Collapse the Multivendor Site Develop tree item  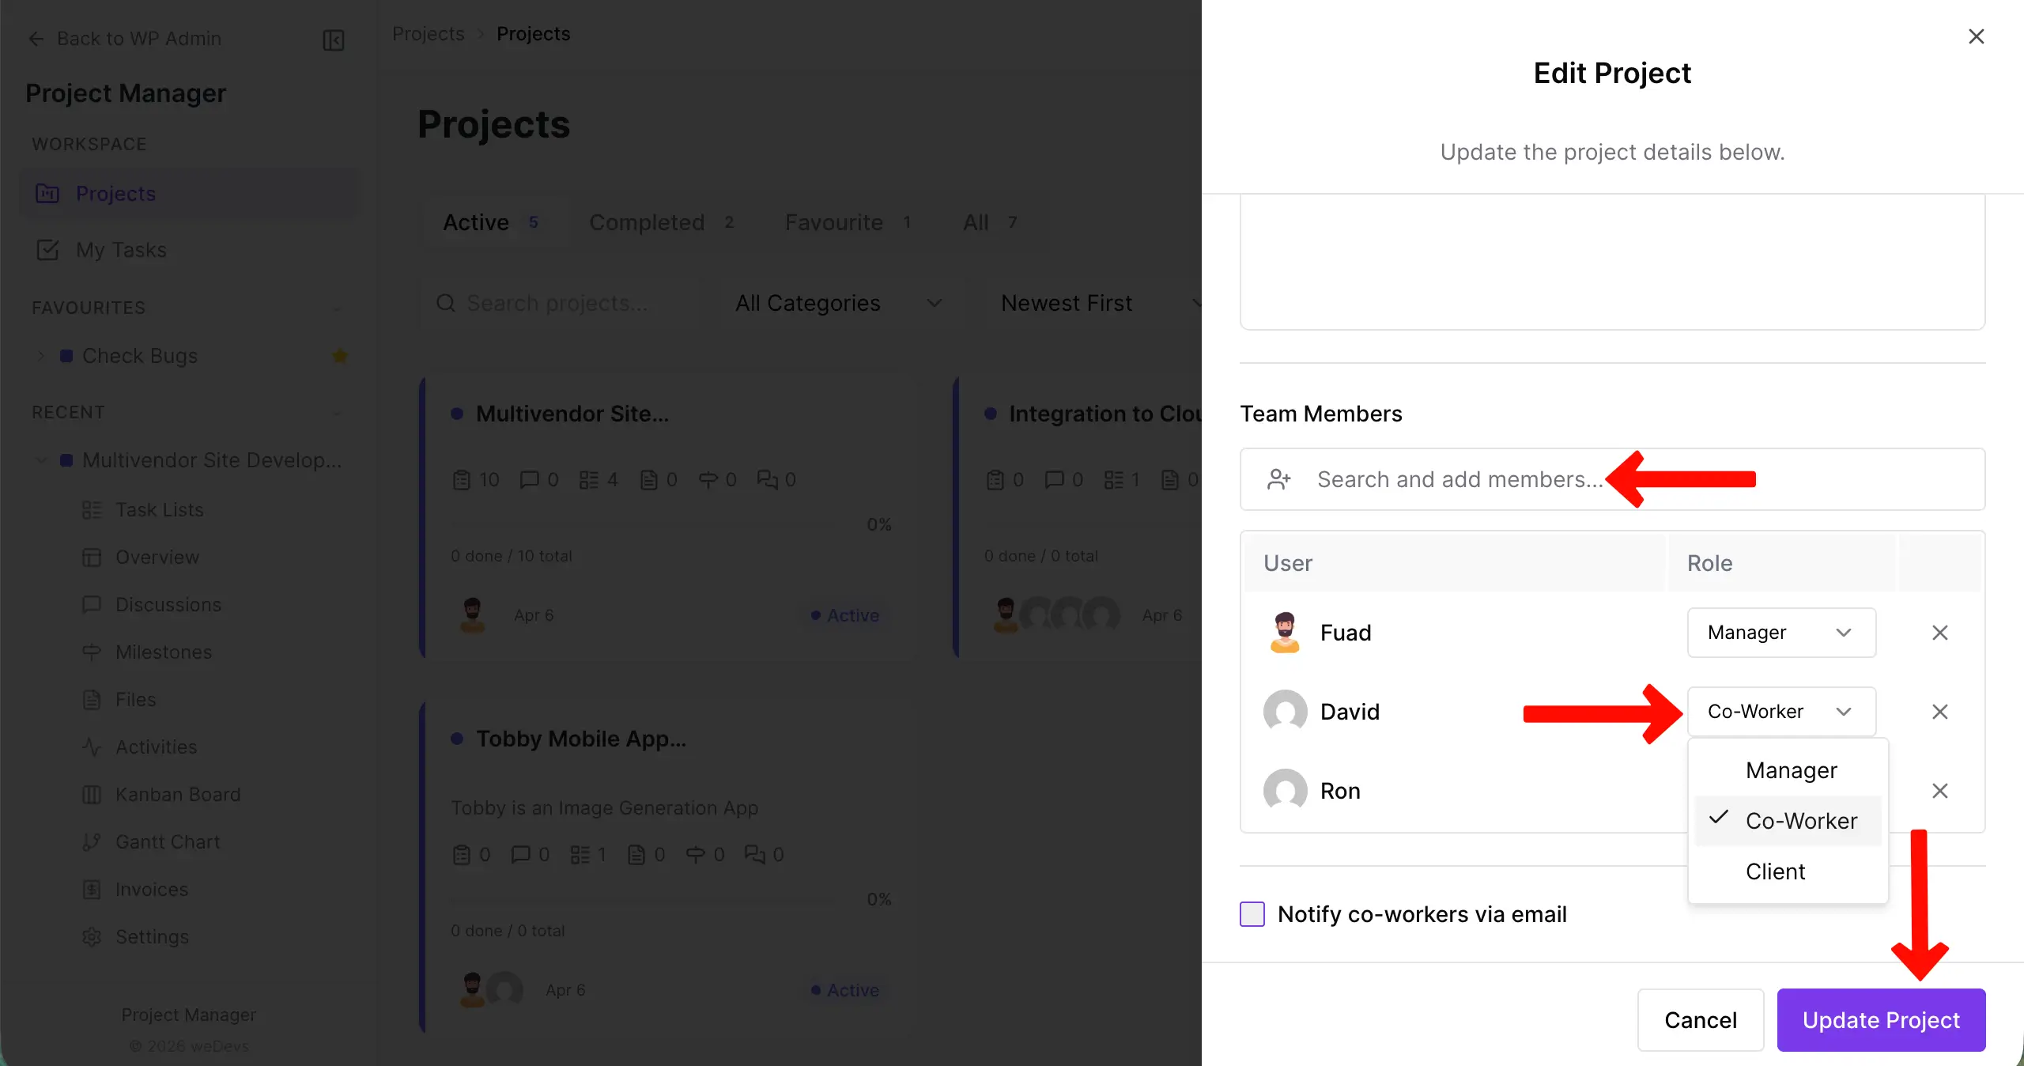[41, 460]
